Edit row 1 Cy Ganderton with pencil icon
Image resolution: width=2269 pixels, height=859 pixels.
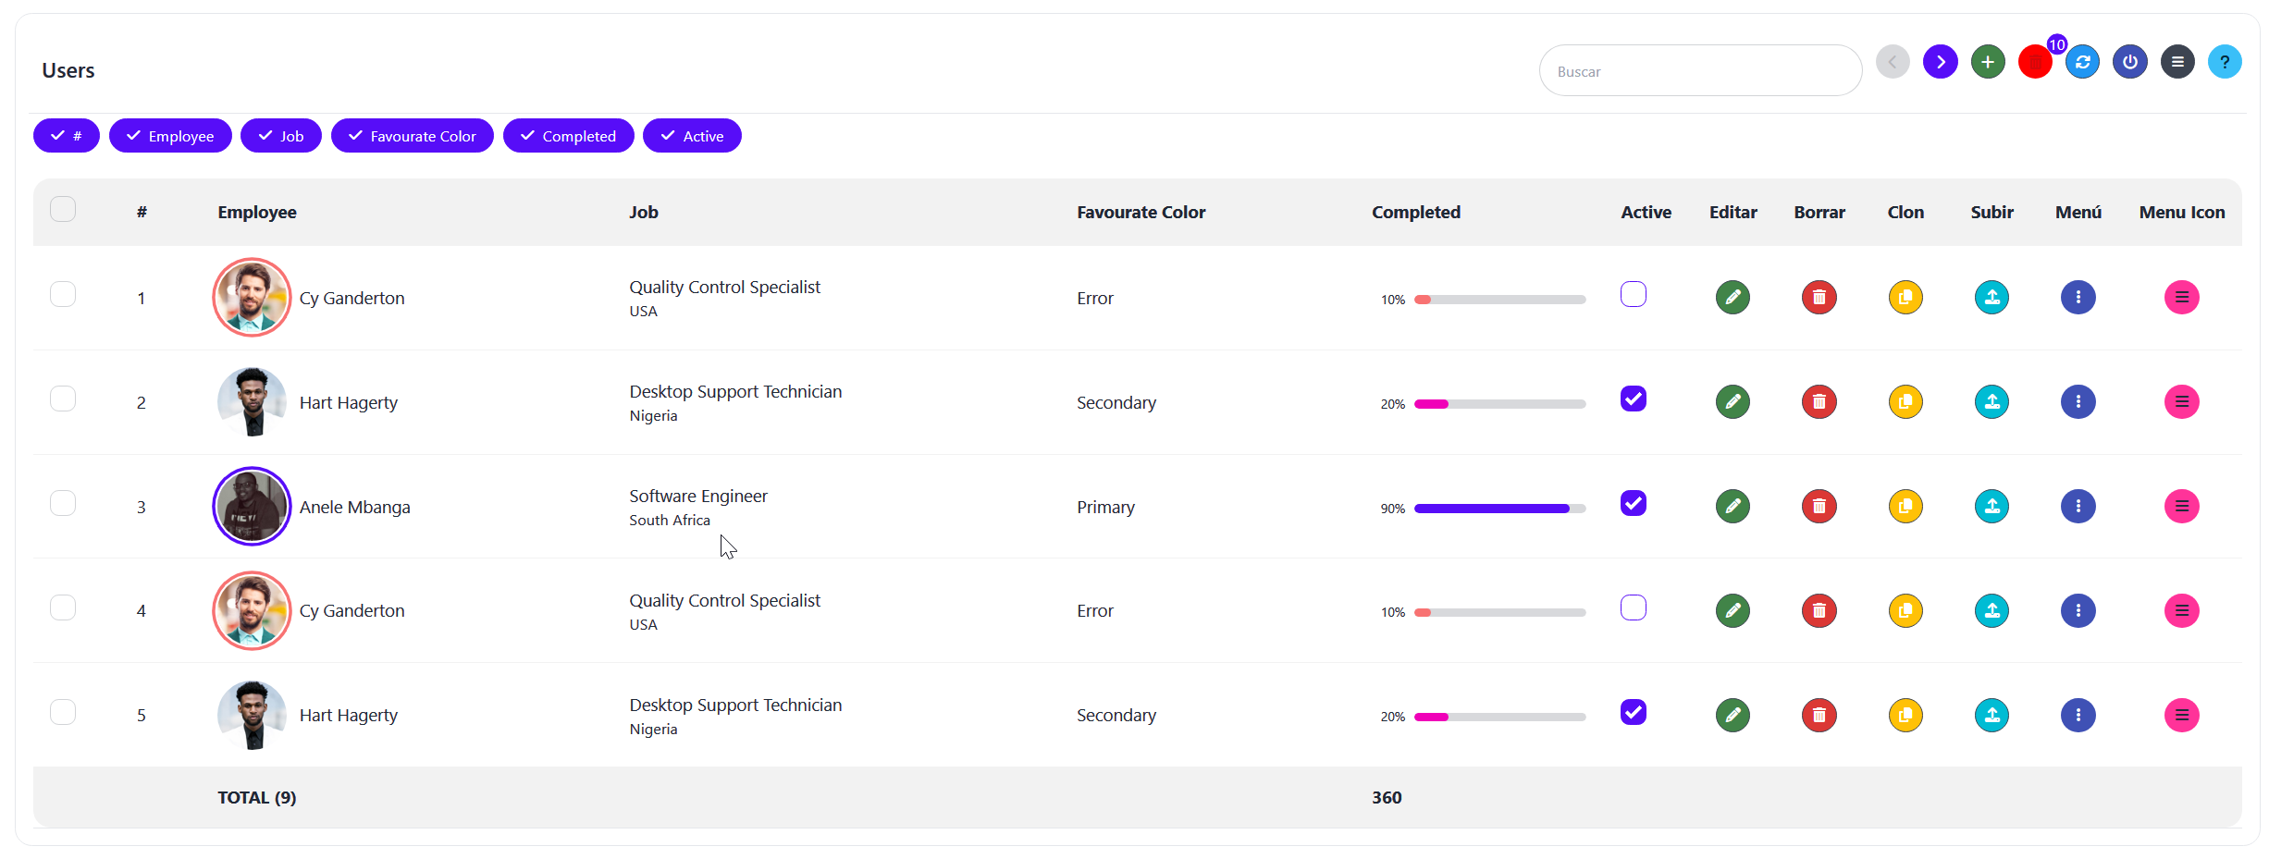1733,298
